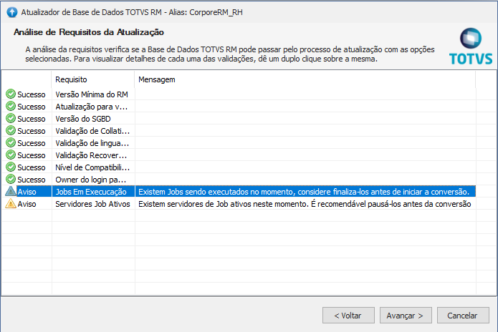Click warning icon for Jobs Em Execucação
The width and height of the screenshot is (498, 332).
11,191
